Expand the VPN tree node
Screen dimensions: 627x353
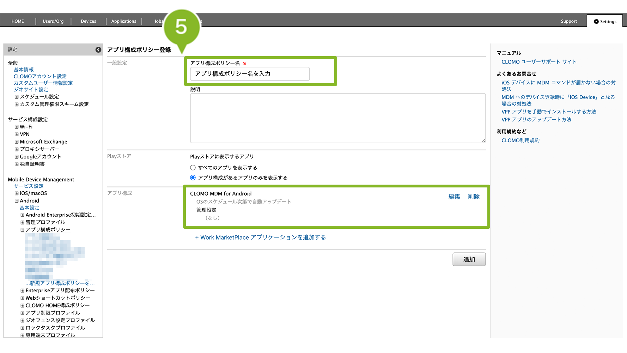[x=17, y=134]
